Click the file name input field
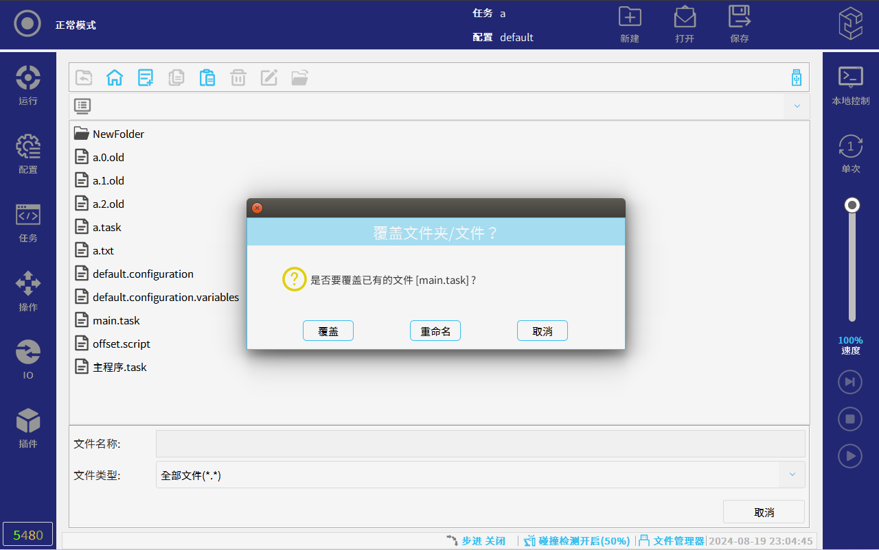879x550 pixels. coord(480,444)
